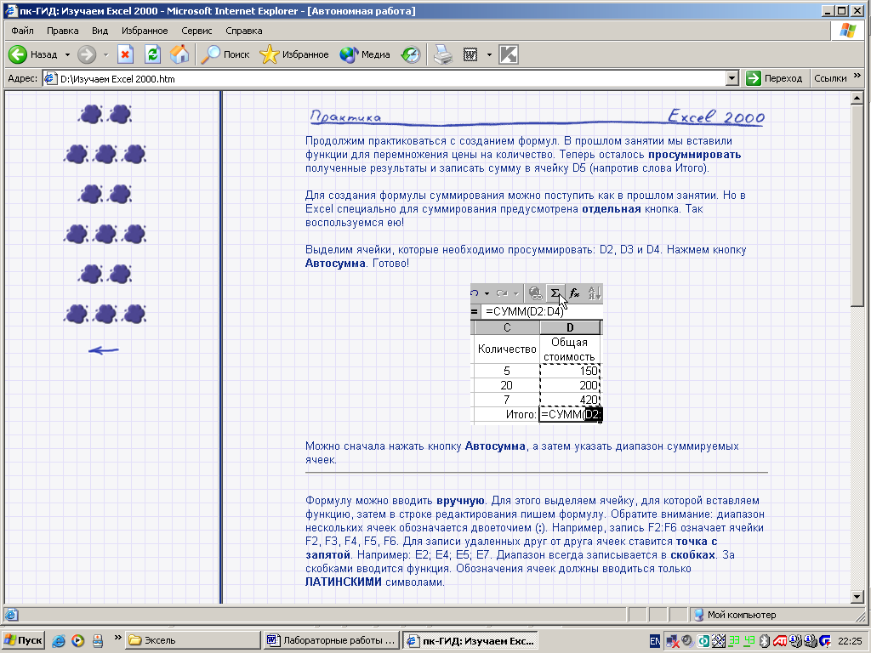
Task: Click the handwritten Excel 2000 heading
Action: pos(716,116)
